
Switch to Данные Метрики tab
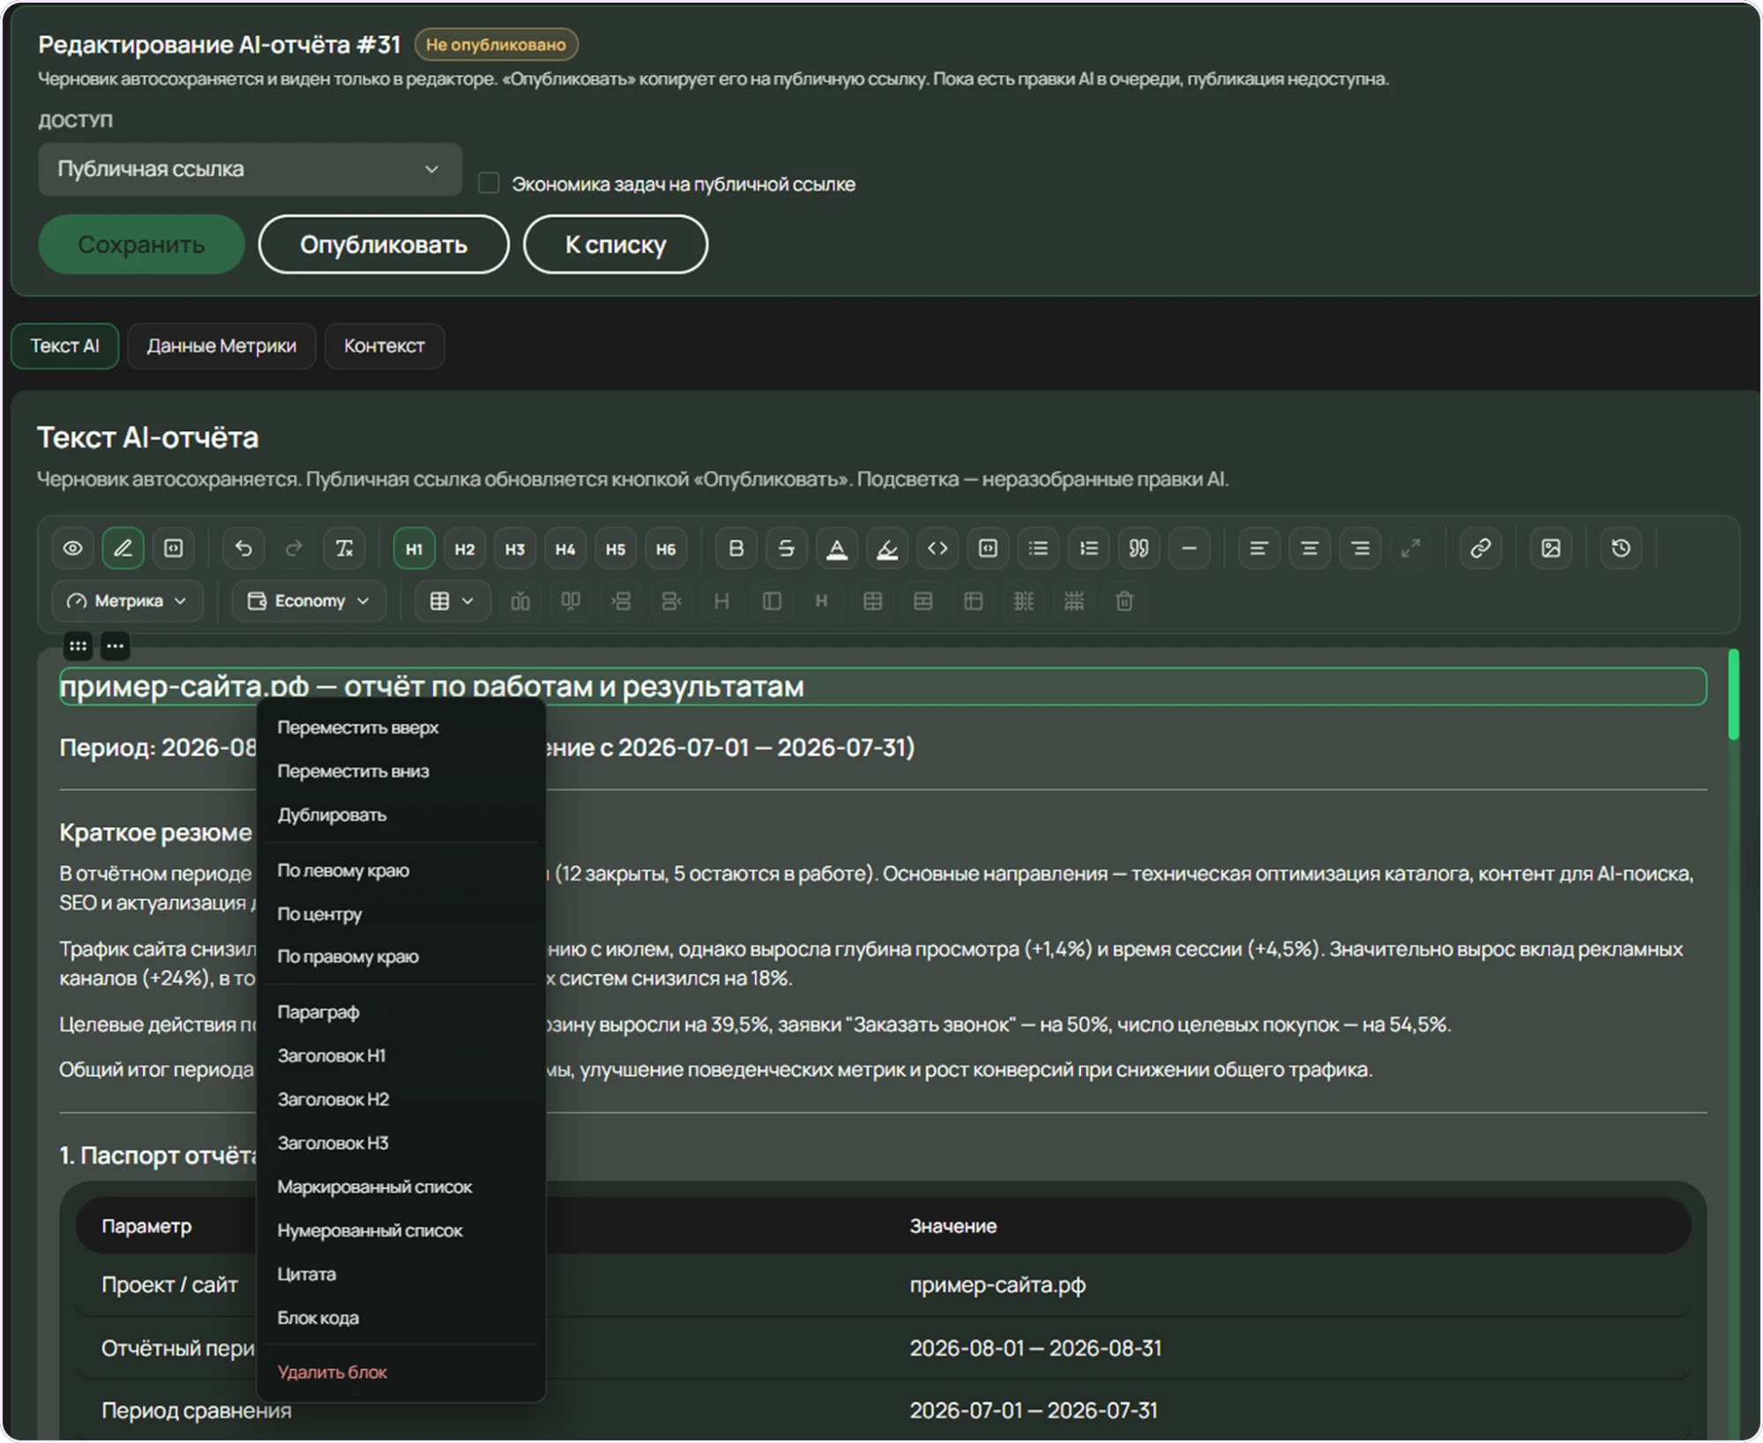coord(221,346)
